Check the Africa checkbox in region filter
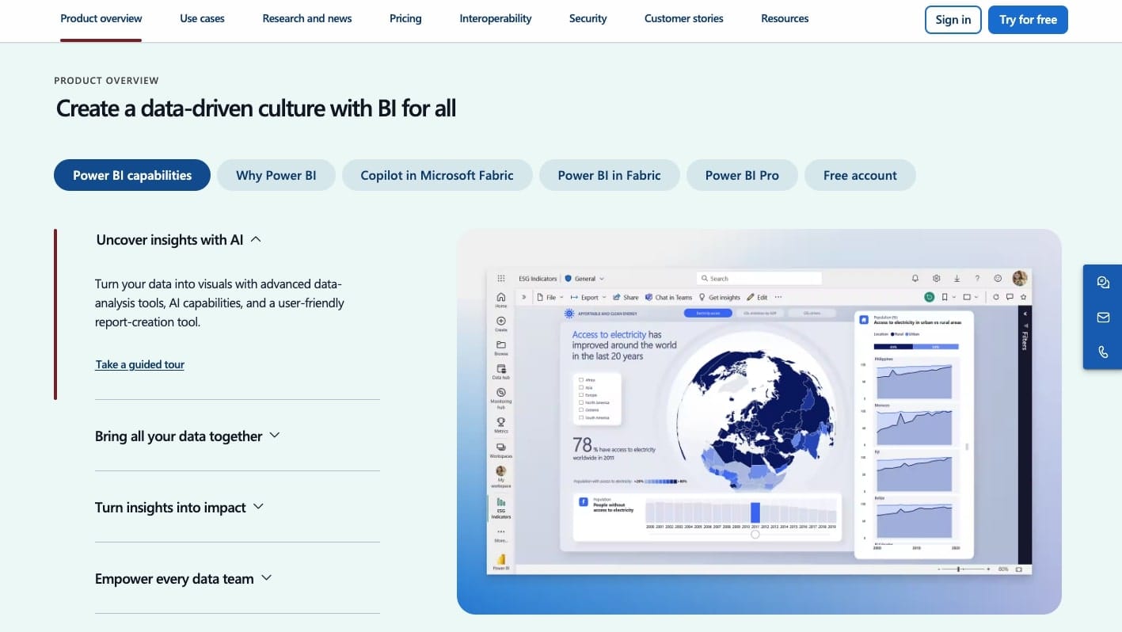 click(x=581, y=380)
